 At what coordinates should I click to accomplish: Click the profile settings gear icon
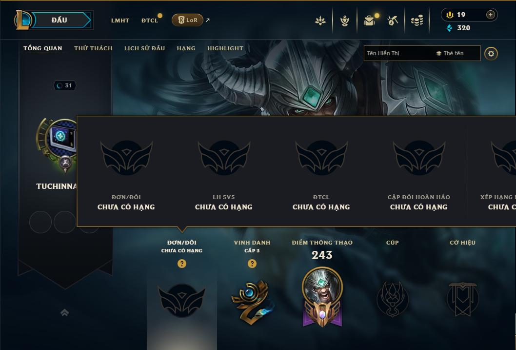pyautogui.click(x=491, y=53)
